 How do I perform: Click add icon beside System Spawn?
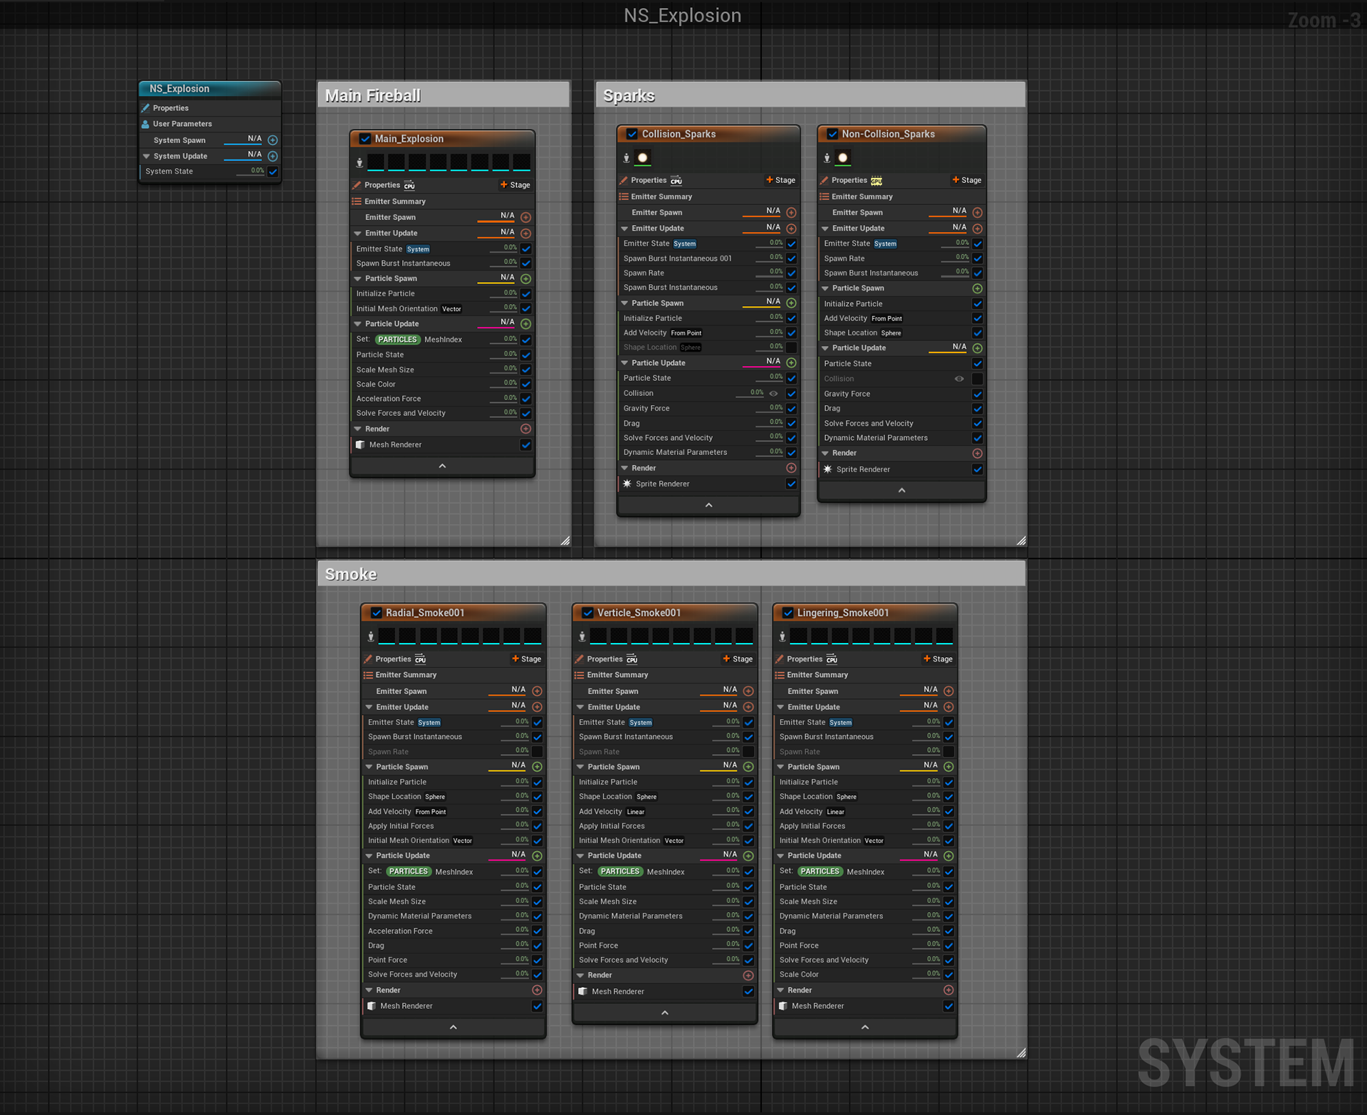coord(273,140)
